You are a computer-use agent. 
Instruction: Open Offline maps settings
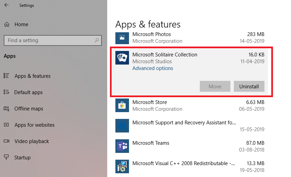[29, 109]
